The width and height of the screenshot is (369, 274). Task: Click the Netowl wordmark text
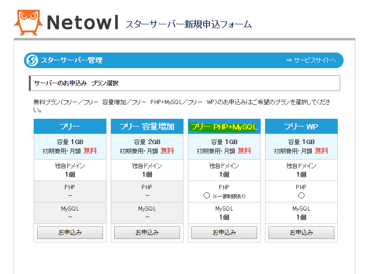coord(82,22)
